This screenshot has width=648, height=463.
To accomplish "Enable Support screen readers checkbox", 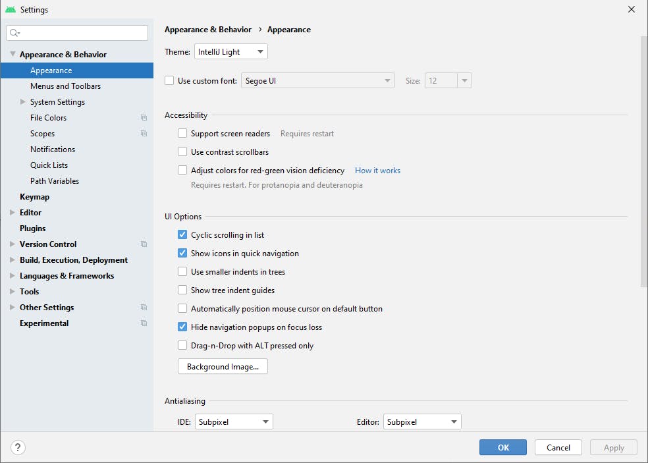I will 182,134.
